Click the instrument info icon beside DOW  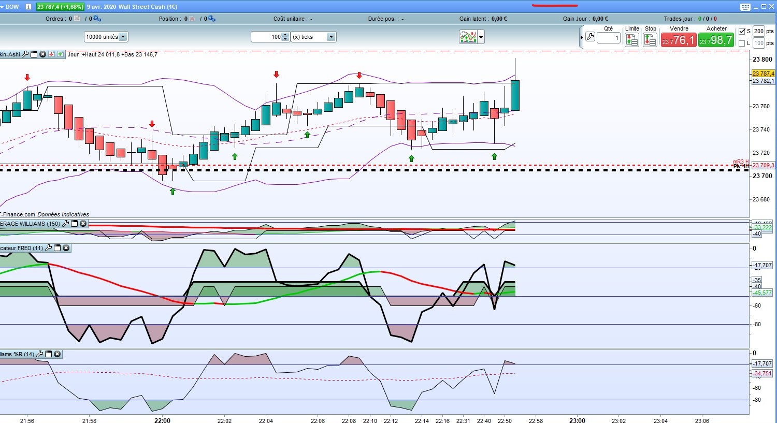pos(28,7)
